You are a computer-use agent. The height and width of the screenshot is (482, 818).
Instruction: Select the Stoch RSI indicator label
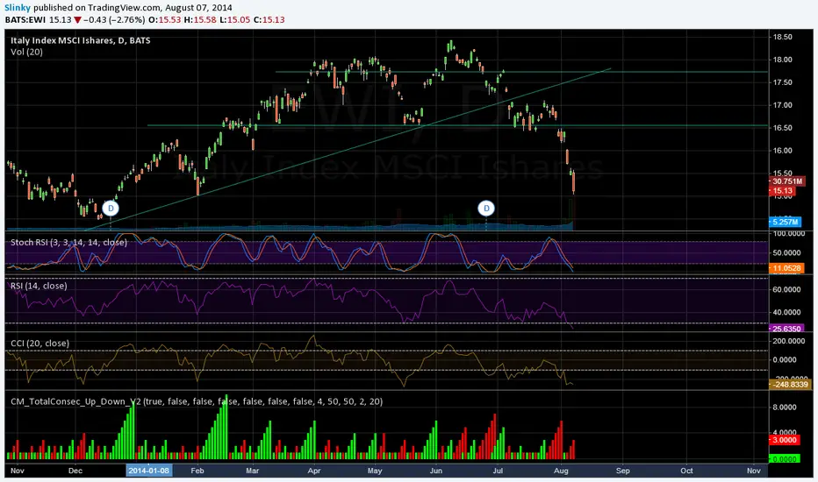(68, 242)
